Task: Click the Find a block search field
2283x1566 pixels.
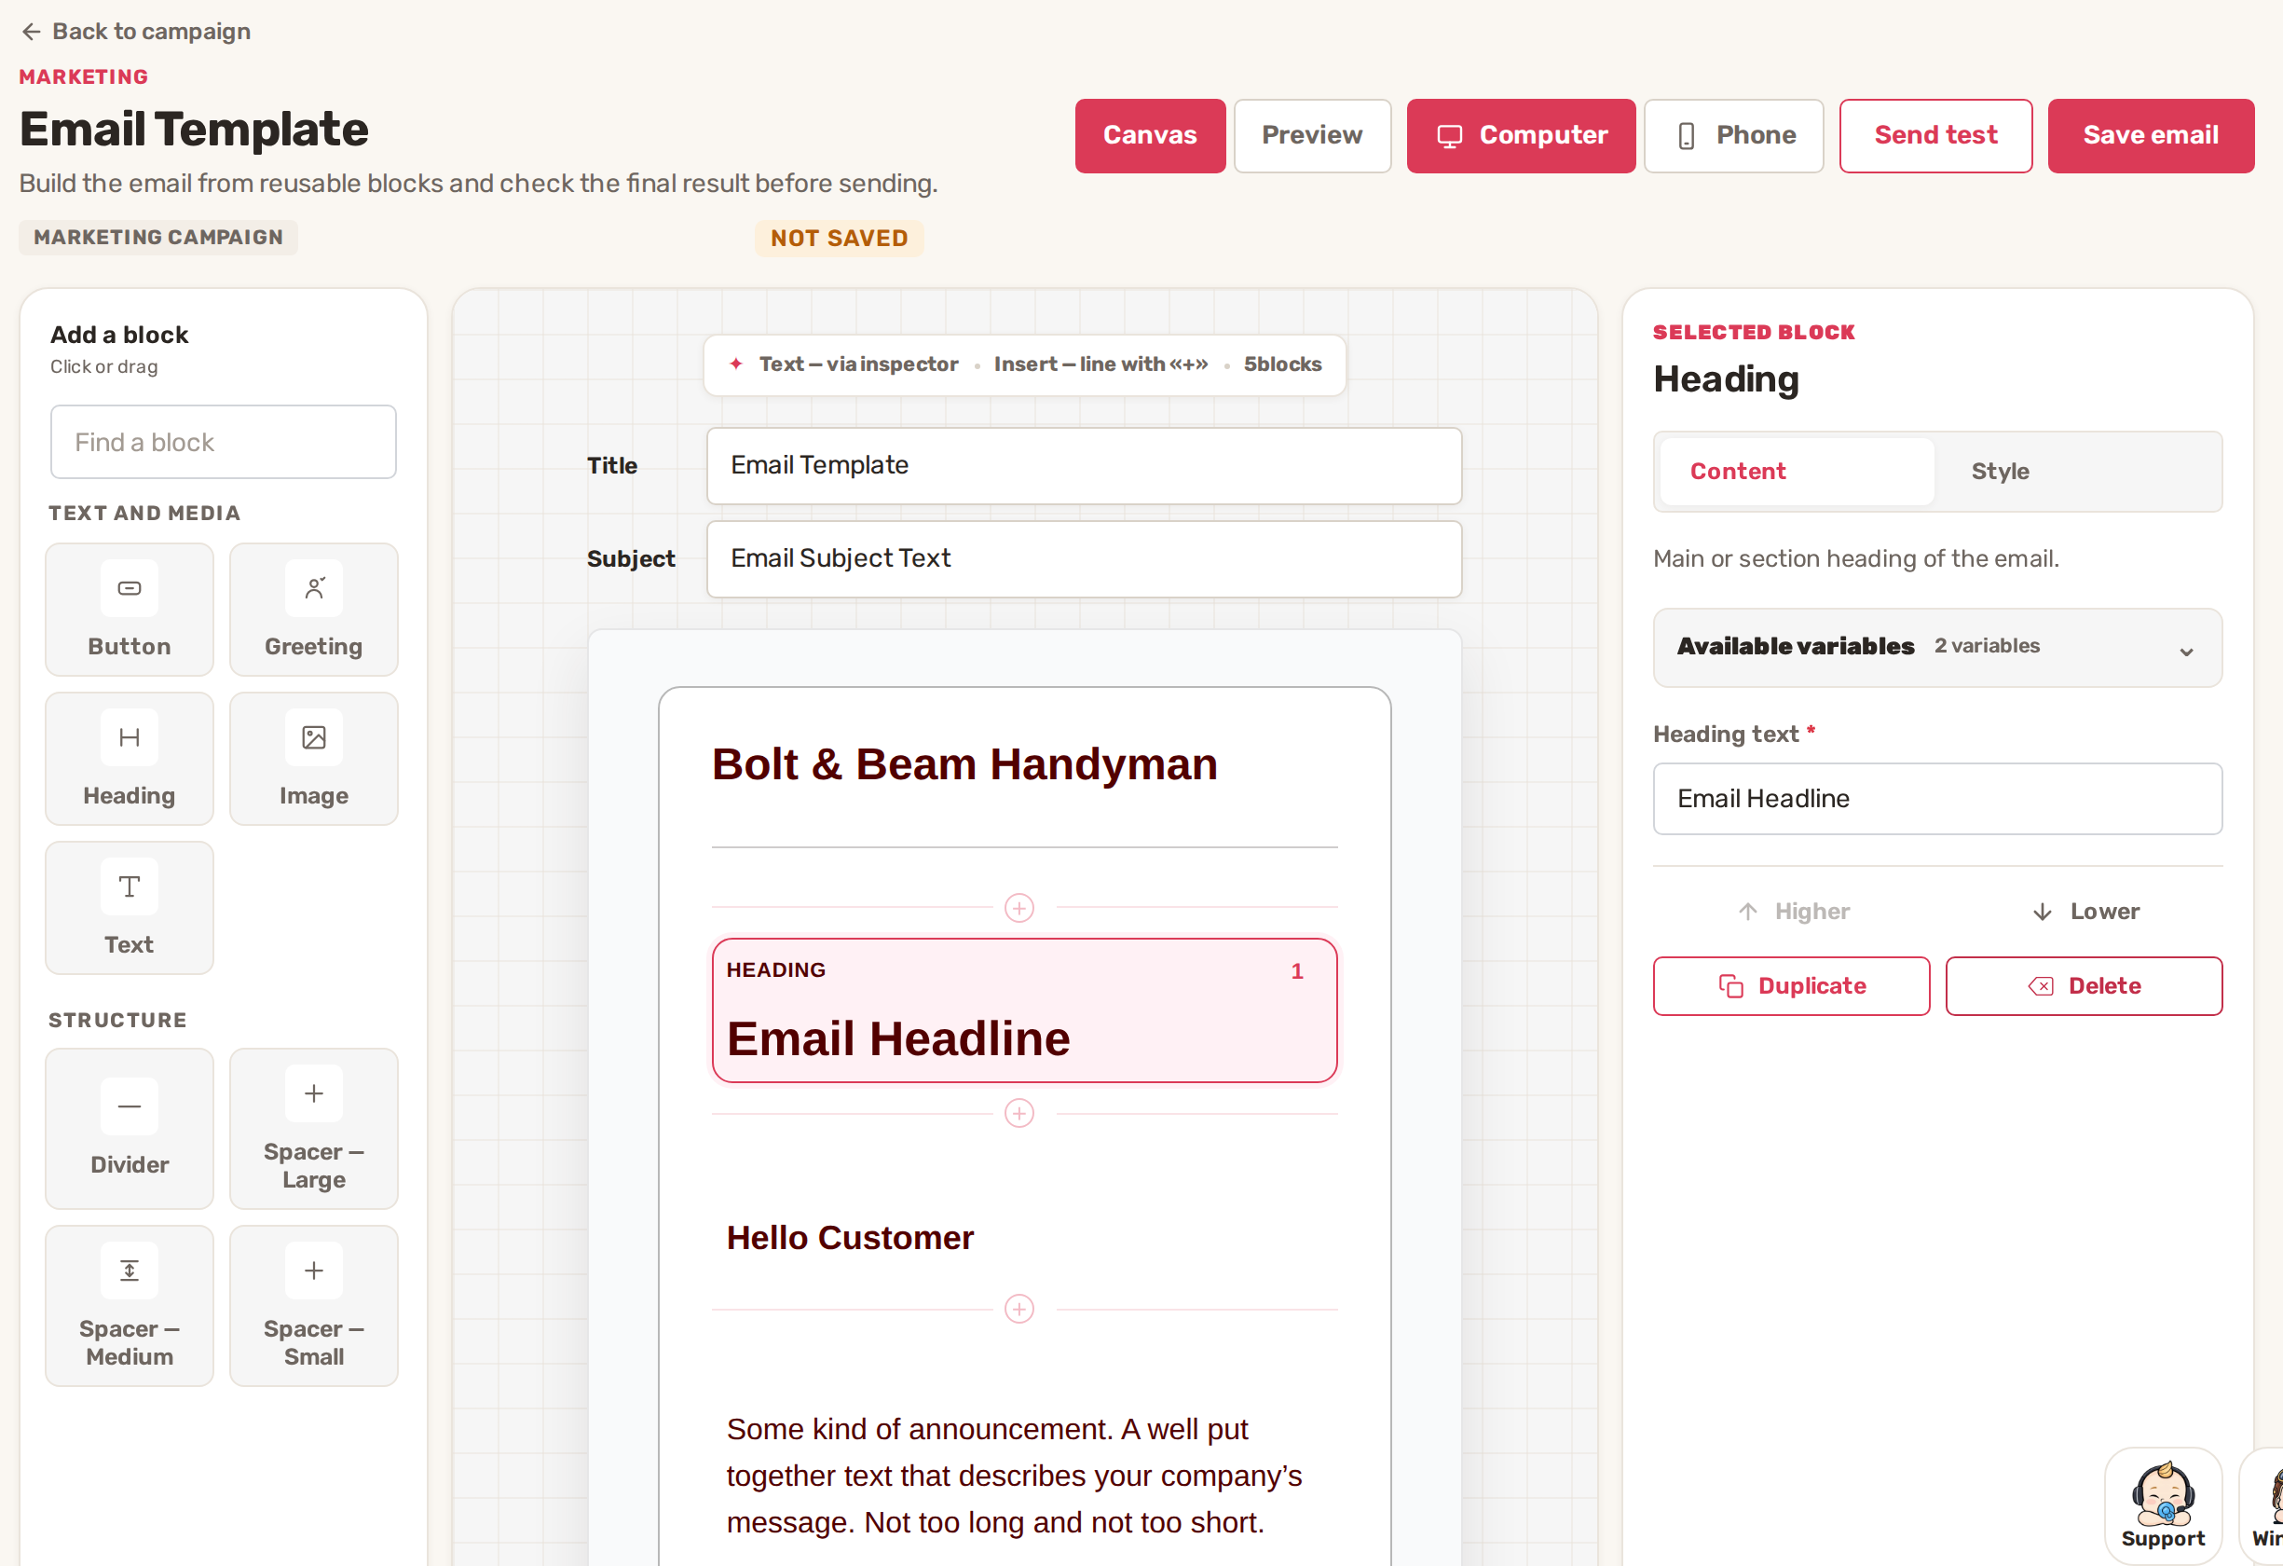Action: [223, 442]
